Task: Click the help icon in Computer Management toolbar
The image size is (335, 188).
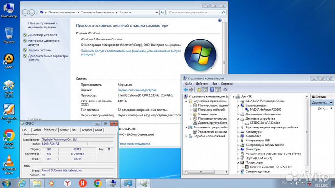Action: click(x=212, y=90)
